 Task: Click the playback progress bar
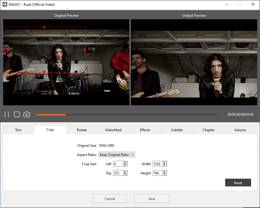pyautogui.click(x=127, y=115)
